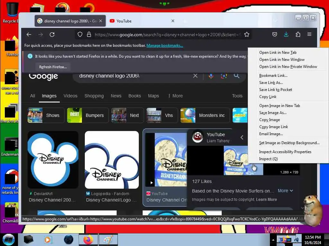Image resolution: width=329 pixels, height=246 pixels.
Task: Collapse the YouTube image preview panel arrow
Action: [242, 137]
